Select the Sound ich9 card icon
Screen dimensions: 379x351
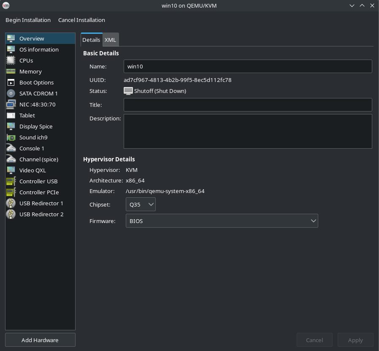coord(11,137)
